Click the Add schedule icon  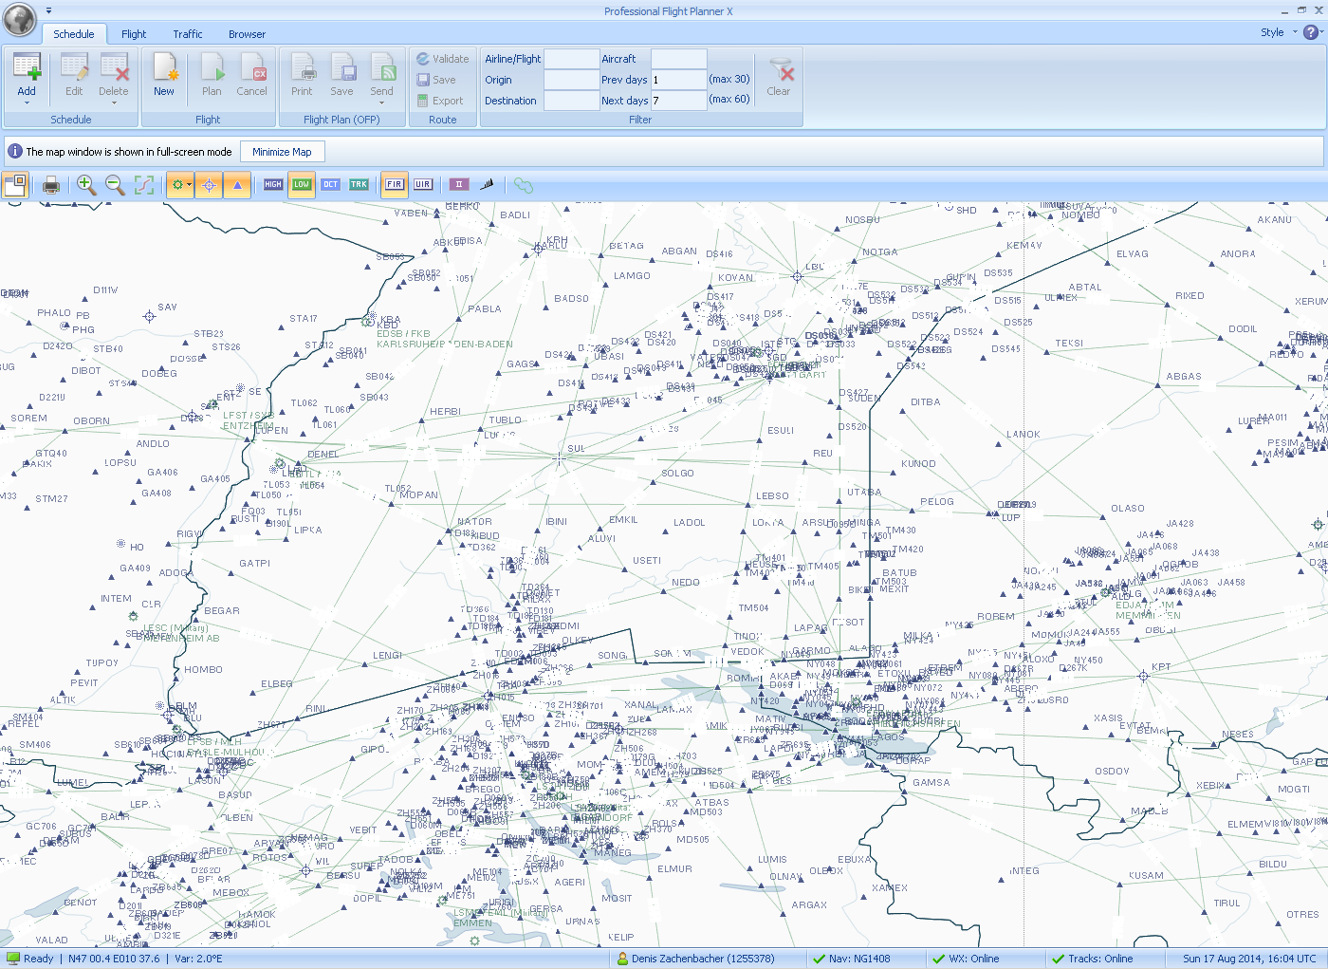tap(27, 68)
